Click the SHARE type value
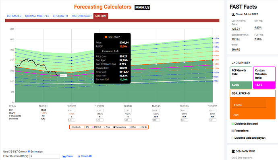 (x=236, y=49)
